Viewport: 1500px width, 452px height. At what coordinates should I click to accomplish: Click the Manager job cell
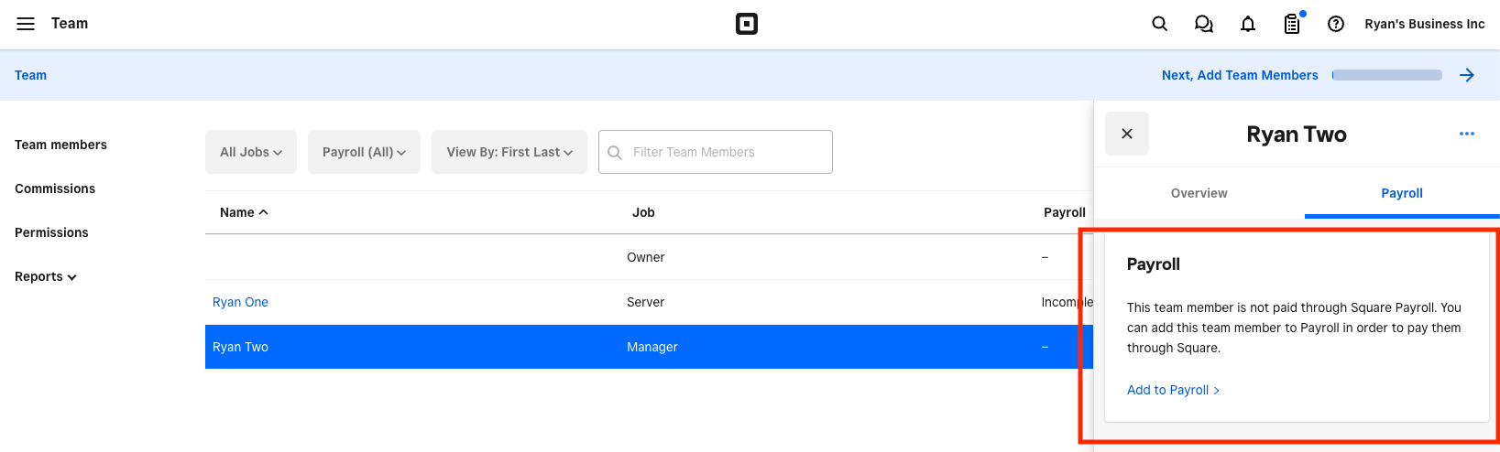(652, 347)
